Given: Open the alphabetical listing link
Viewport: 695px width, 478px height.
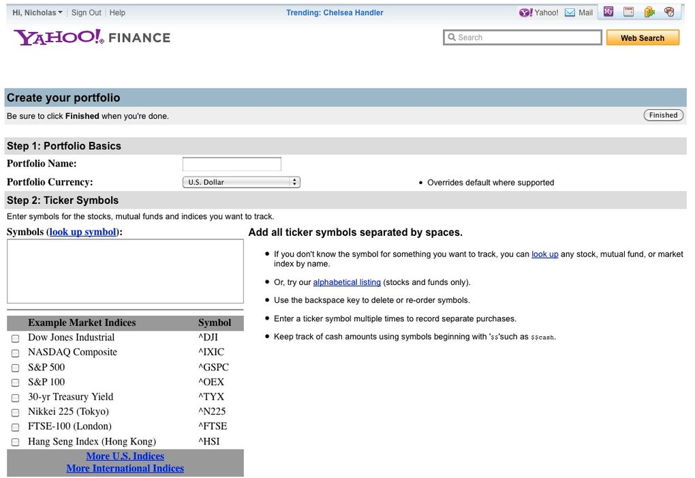Looking at the screenshot, I should coord(347,282).
